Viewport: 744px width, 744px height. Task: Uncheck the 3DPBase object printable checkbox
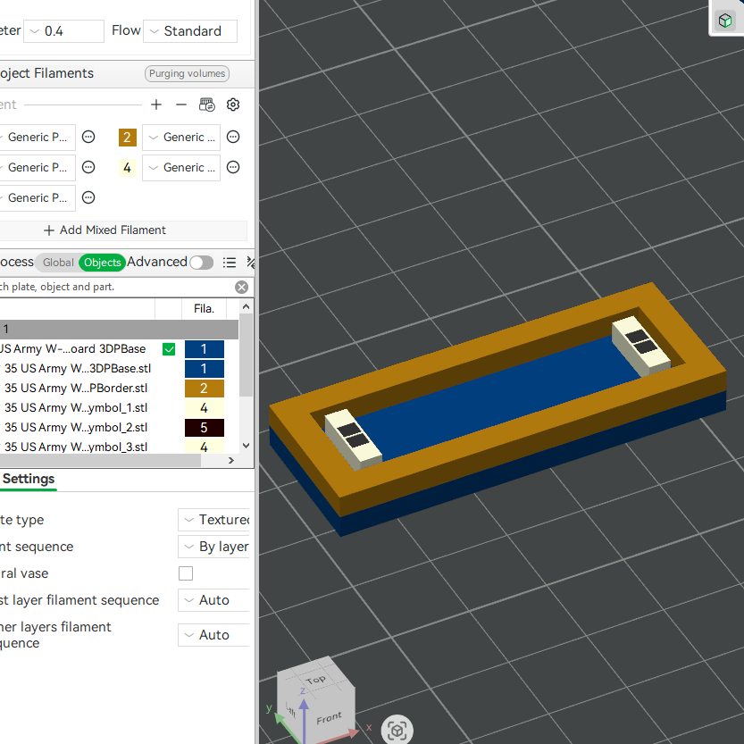(169, 349)
